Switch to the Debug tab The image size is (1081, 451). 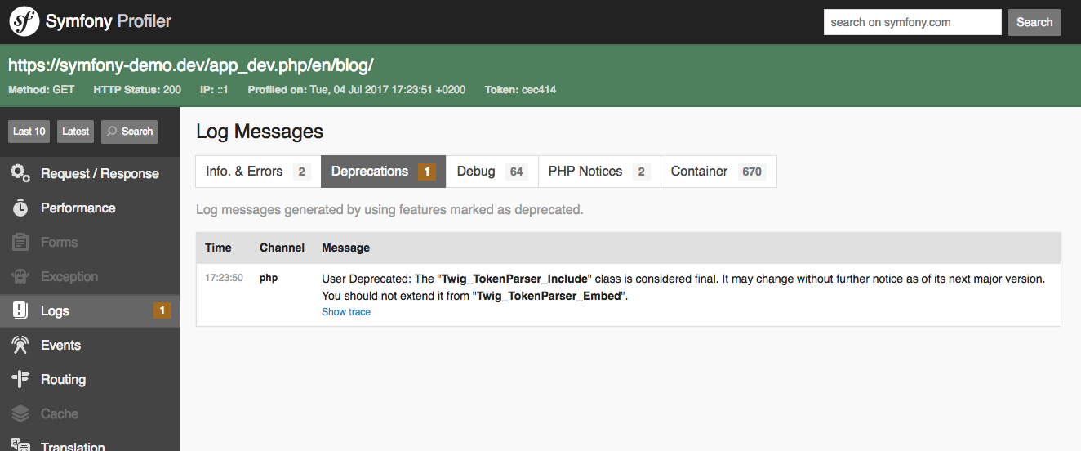(x=490, y=172)
